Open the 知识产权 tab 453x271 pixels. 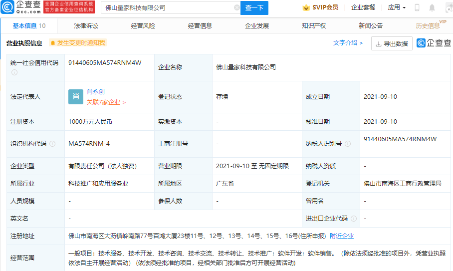(x=314, y=26)
